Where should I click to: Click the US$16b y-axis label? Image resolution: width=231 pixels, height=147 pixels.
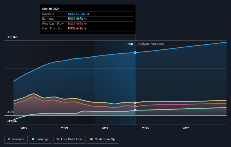(x=12, y=37)
